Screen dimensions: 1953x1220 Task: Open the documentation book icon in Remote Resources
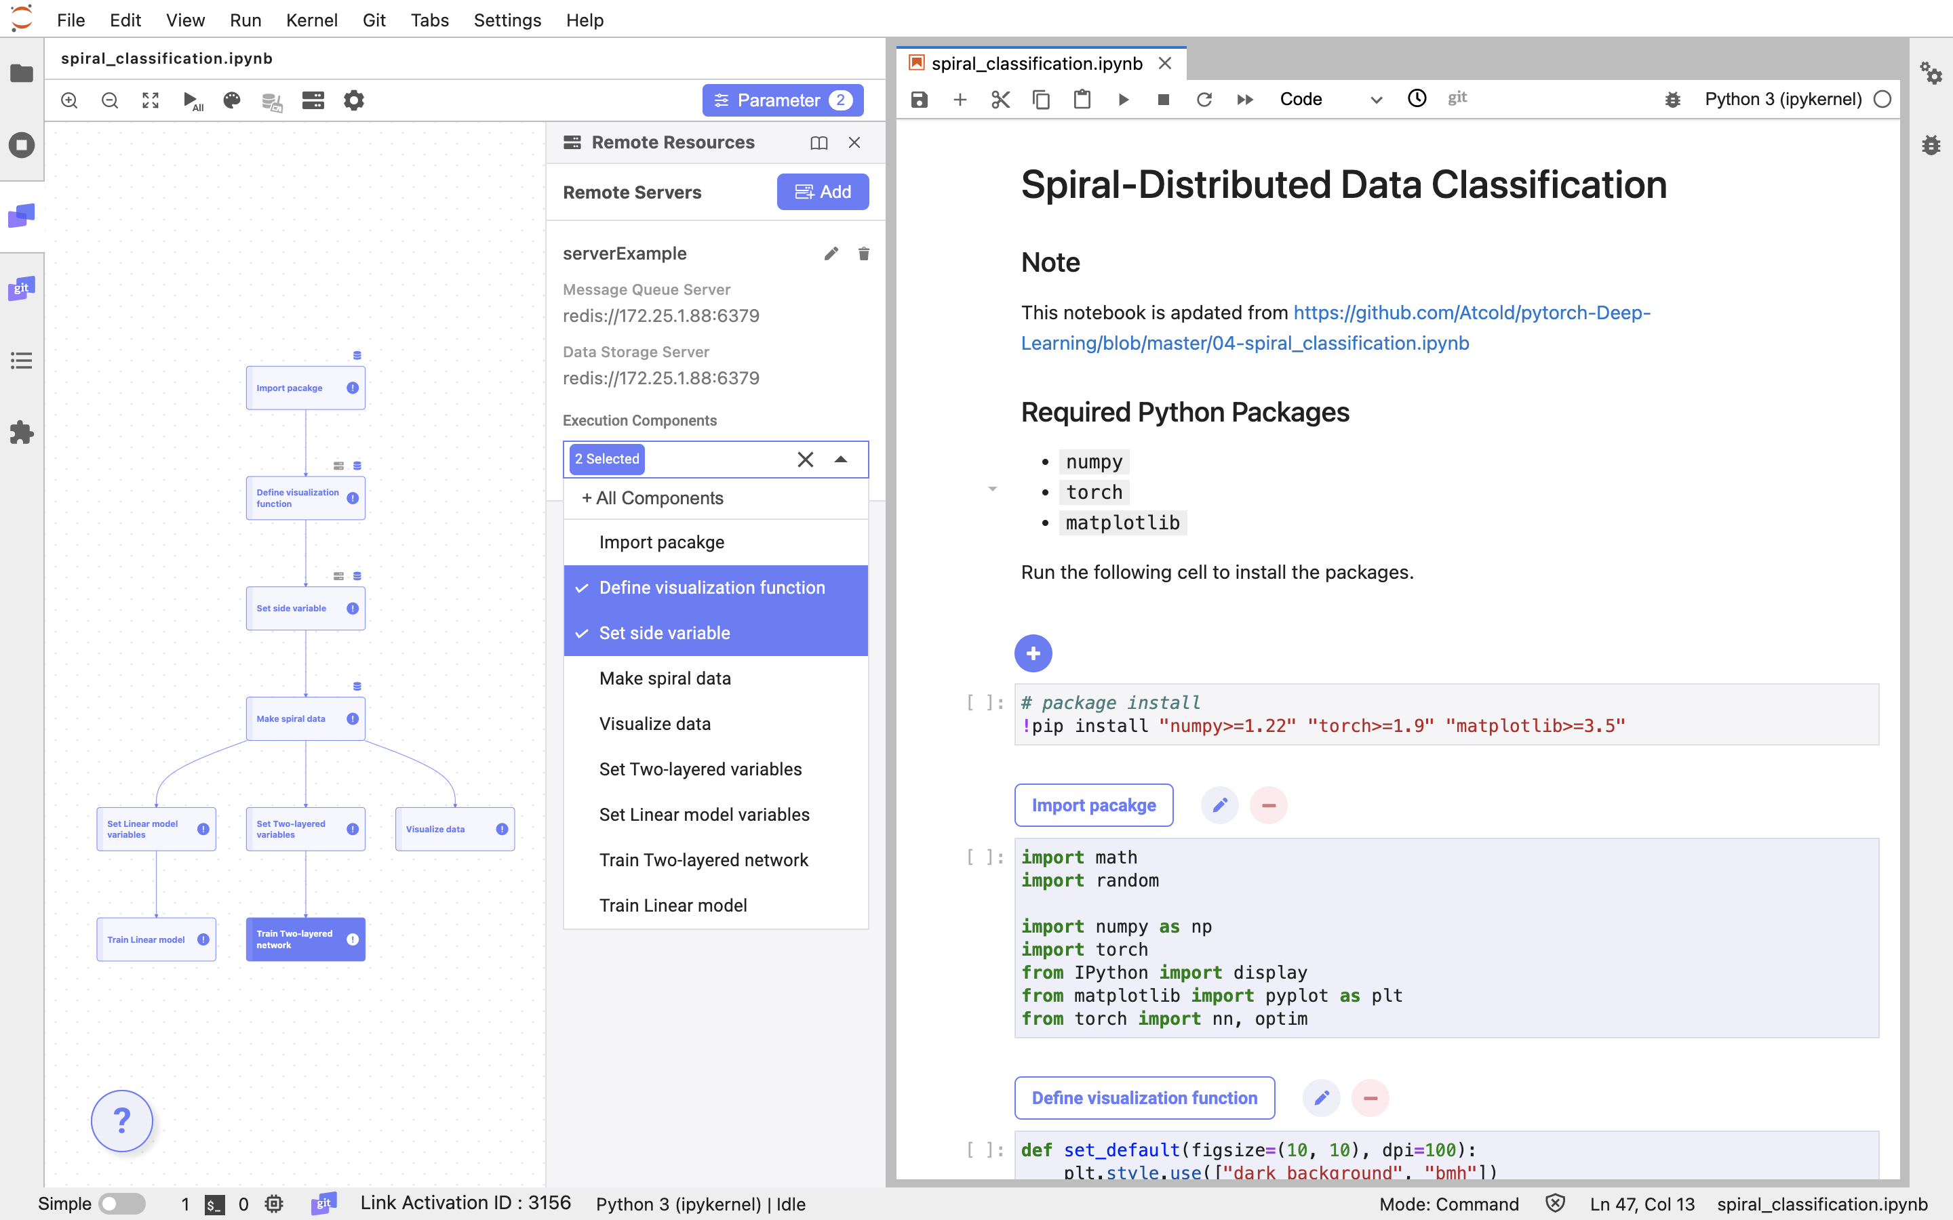[818, 143]
